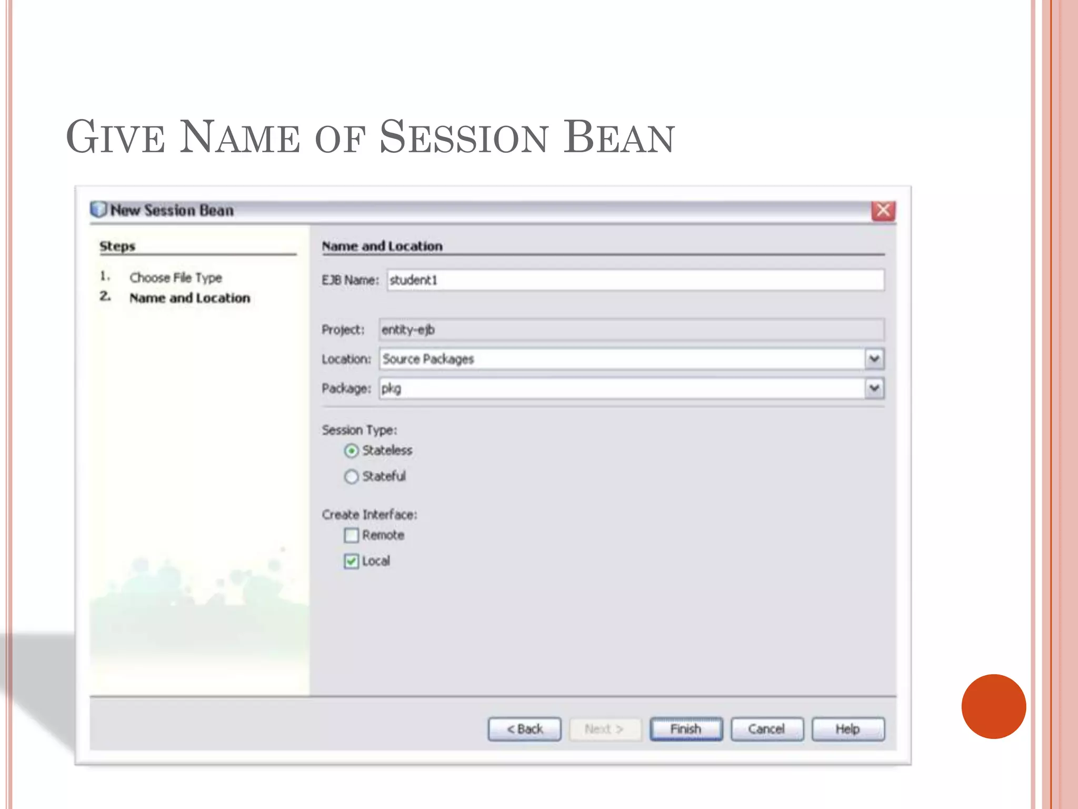This screenshot has height=809, width=1078.
Task: Open Help for this wizard
Action: 848,729
